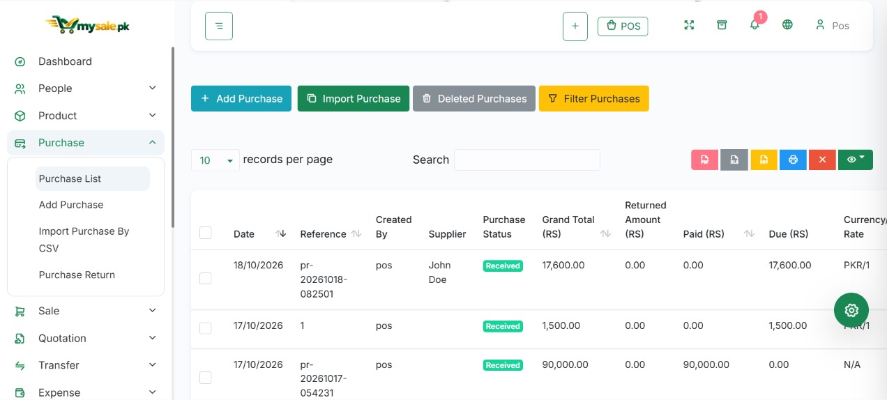This screenshot has height=400, width=887.
Task: Check the row pr-20261017-054231 checkbox
Action: click(x=205, y=377)
